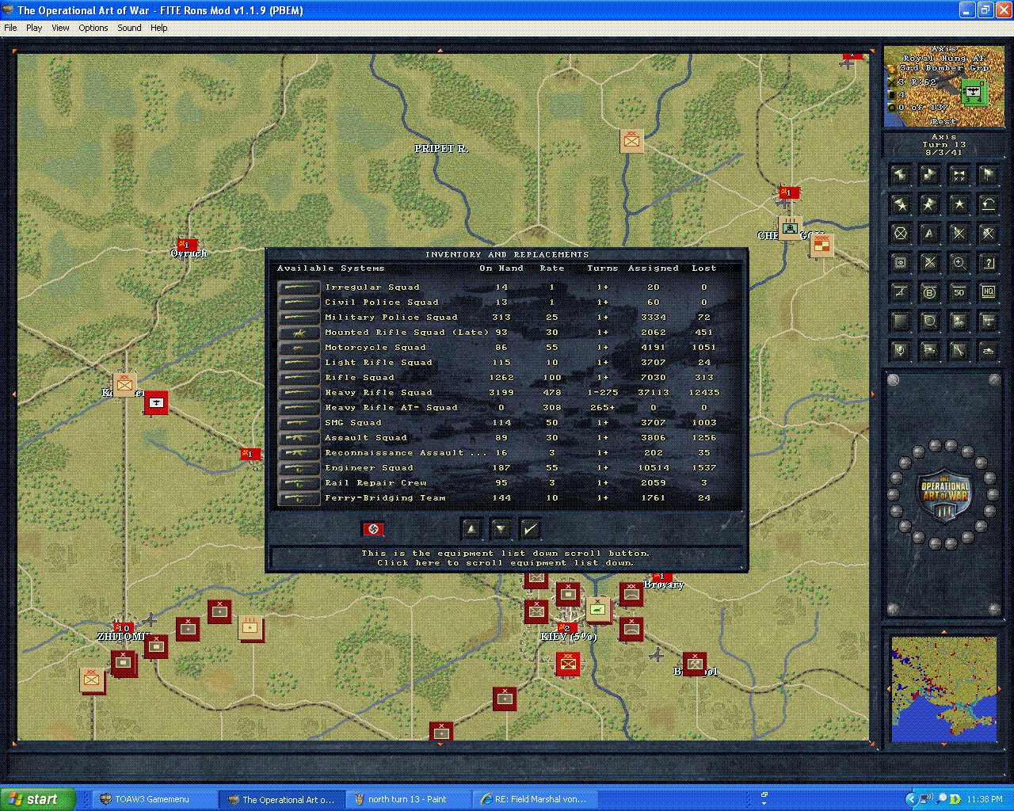
Task: Open the question mark help icon
Action: 989,262
